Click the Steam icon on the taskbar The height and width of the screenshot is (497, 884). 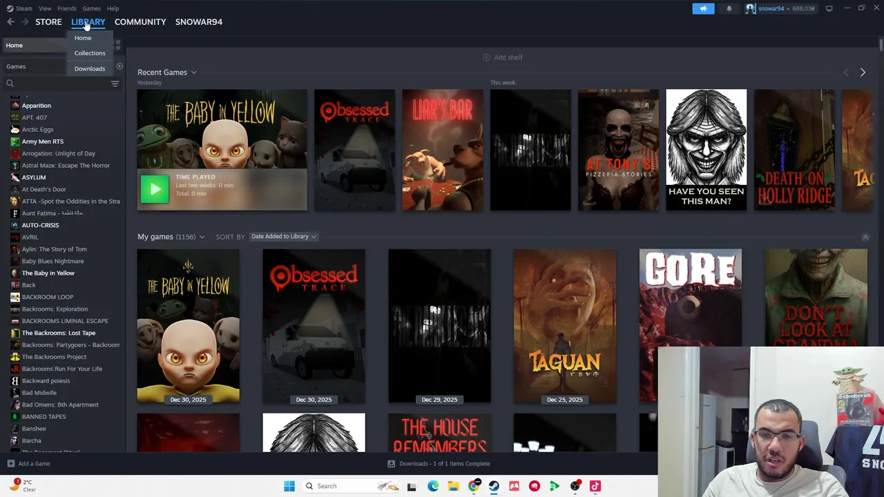pos(494,486)
